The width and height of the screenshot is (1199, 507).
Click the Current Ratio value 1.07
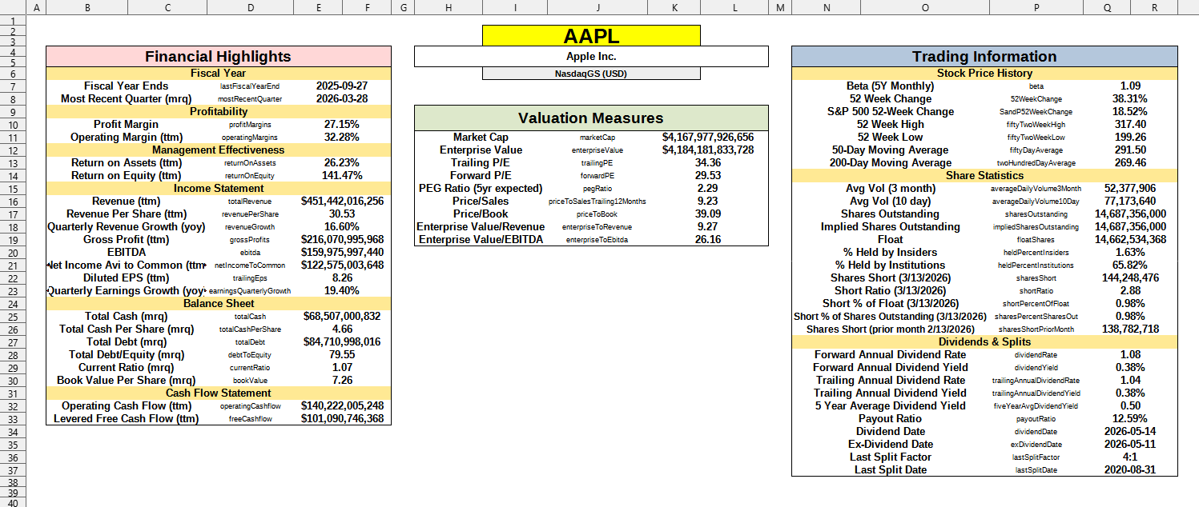pos(342,367)
